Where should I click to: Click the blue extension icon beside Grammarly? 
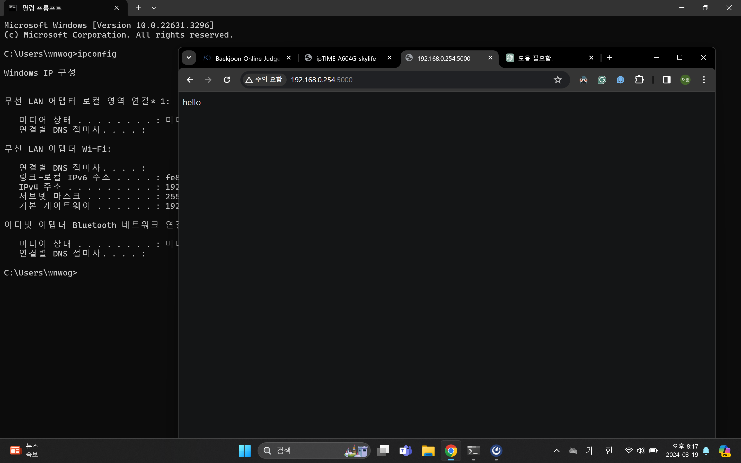620,80
